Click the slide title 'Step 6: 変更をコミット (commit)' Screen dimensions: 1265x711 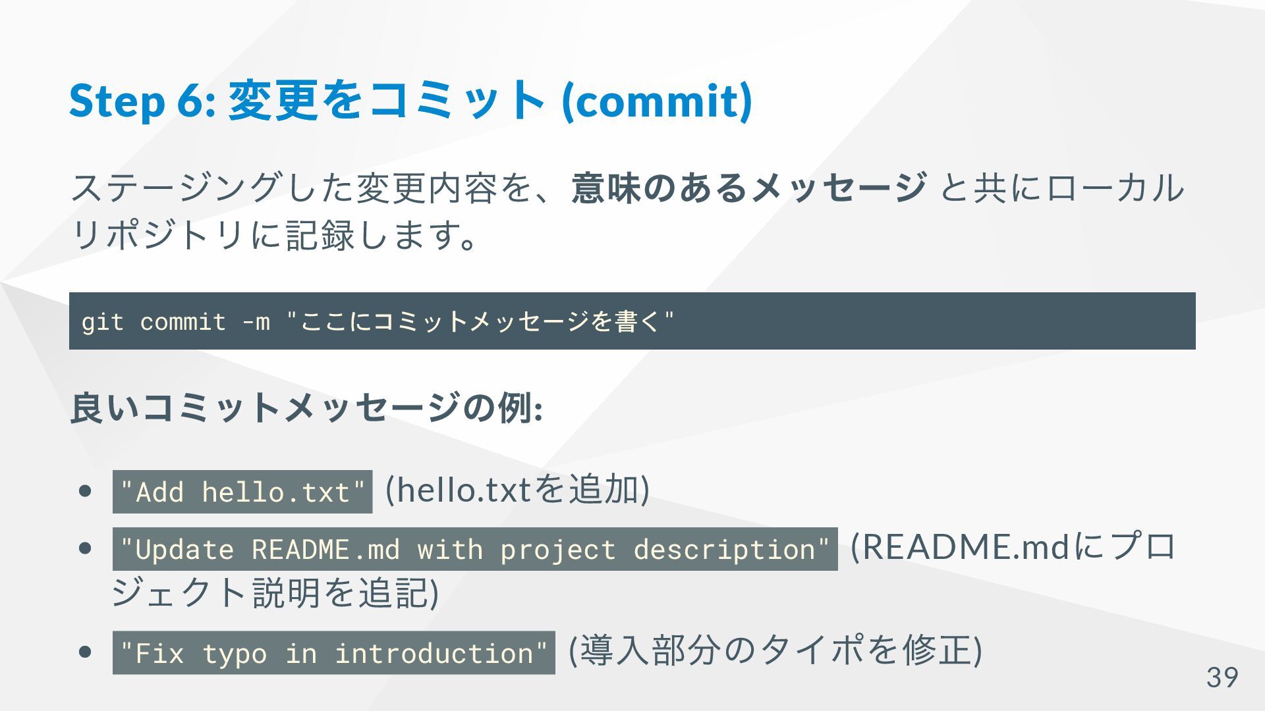click(410, 101)
